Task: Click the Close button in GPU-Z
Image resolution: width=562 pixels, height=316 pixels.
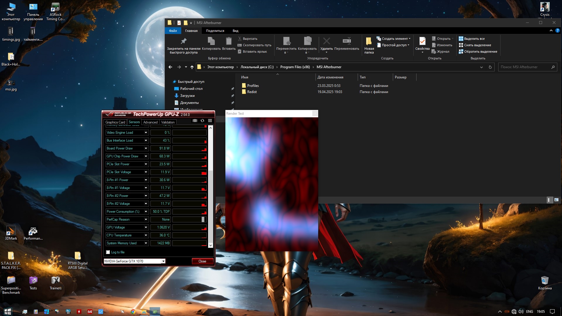Action: click(x=202, y=261)
